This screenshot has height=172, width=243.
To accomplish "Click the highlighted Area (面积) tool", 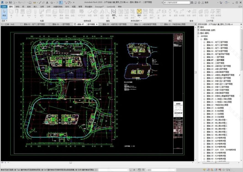I will click(139, 12).
